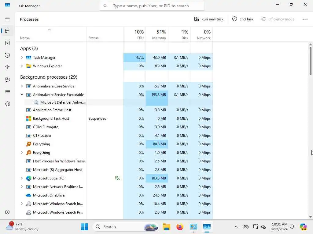Screen dimensions: 313x234
Task: Click the 4.7% CPU cell
Action: [134, 58]
